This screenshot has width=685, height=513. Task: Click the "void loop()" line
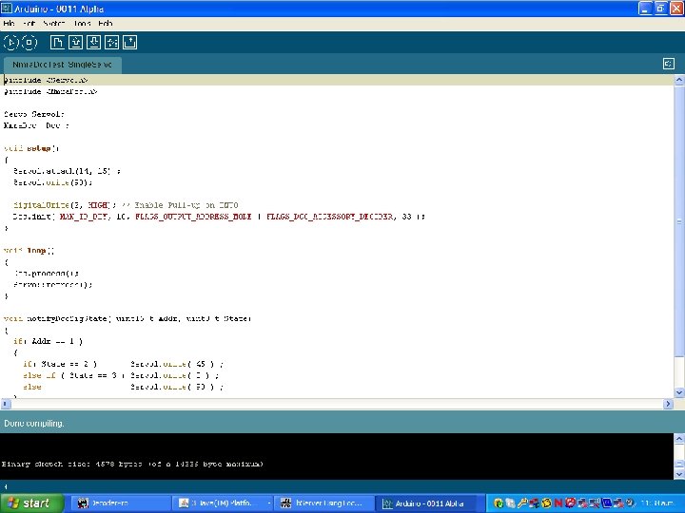(29, 251)
